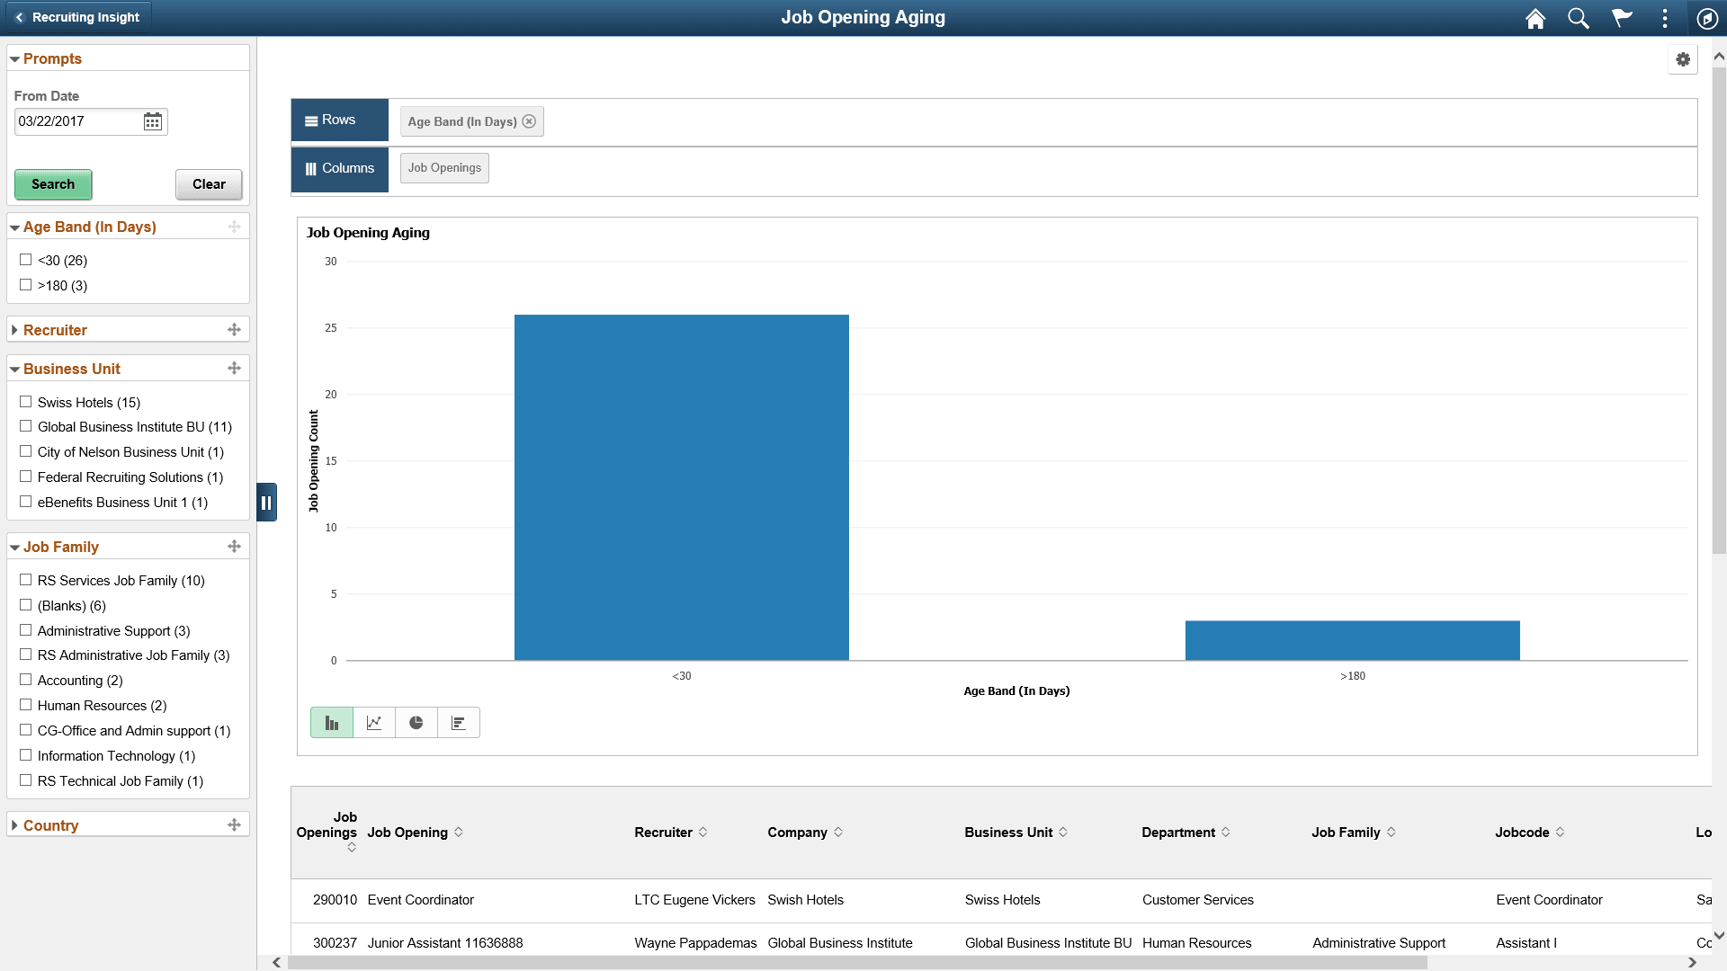Expand the Recruiter facet
1727x971 pixels.
55,330
